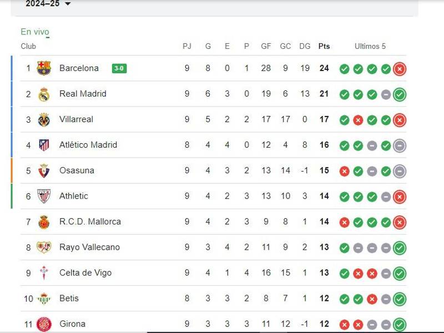The width and height of the screenshot is (444, 333).
Task: Click the Pts column header
Action: 324,46
